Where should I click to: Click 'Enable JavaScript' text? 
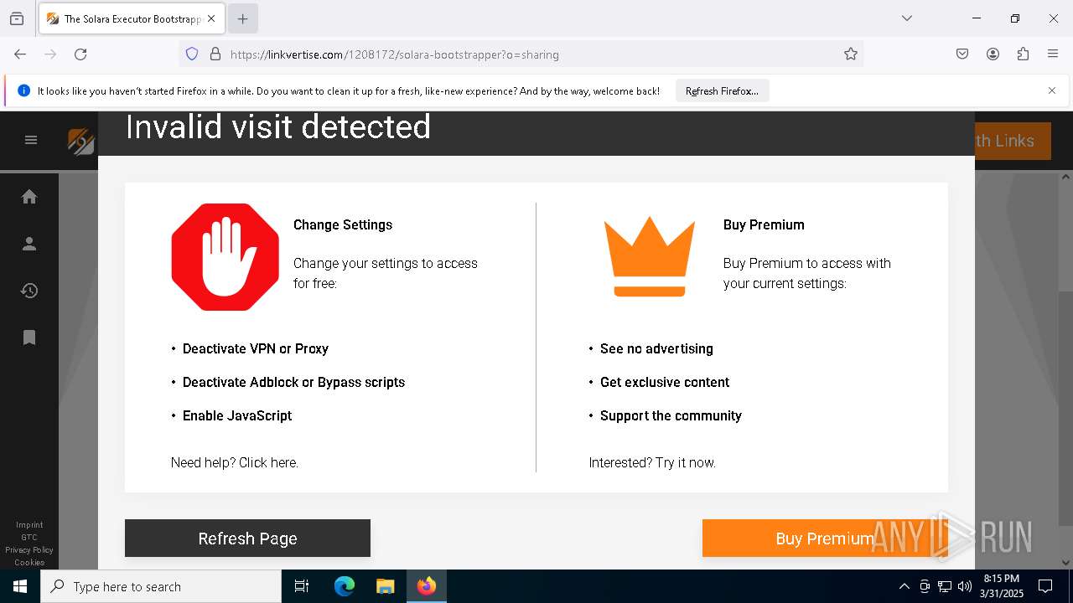(237, 415)
